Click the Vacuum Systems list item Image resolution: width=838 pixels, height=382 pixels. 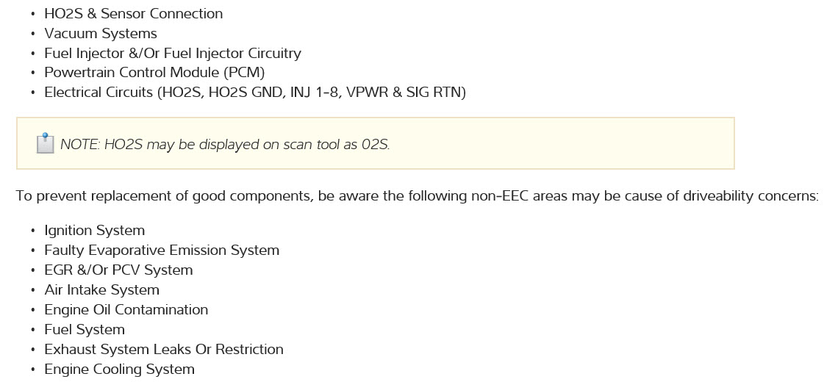[101, 34]
